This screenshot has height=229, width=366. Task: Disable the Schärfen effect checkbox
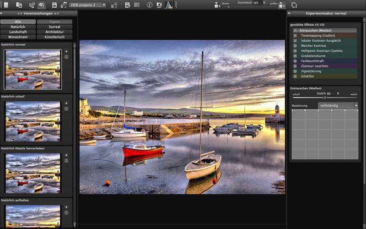point(295,76)
